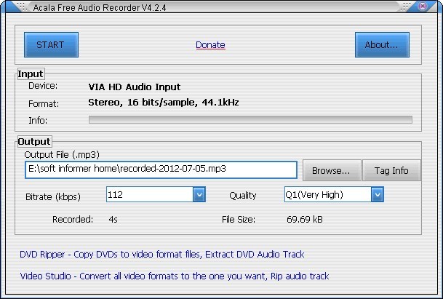This screenshot has width=443, height=299.
Task: Click the 'Stereo, 16 bits/sample, 44.1kHz' format text
Action: click(164, 103)
